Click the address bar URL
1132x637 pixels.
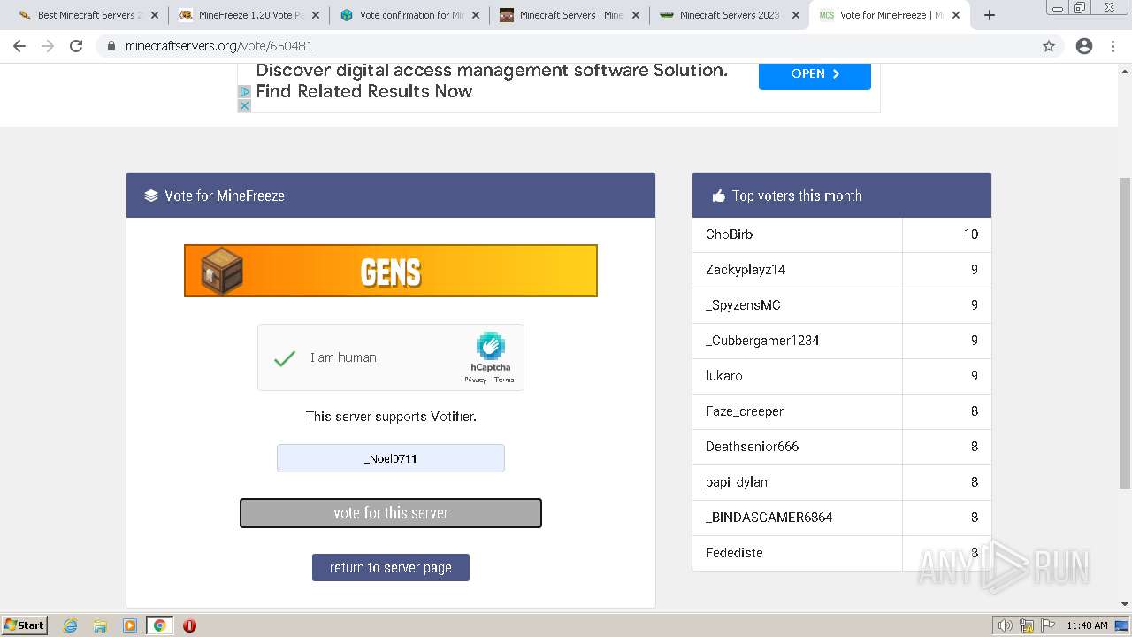(x=218, y=46)
